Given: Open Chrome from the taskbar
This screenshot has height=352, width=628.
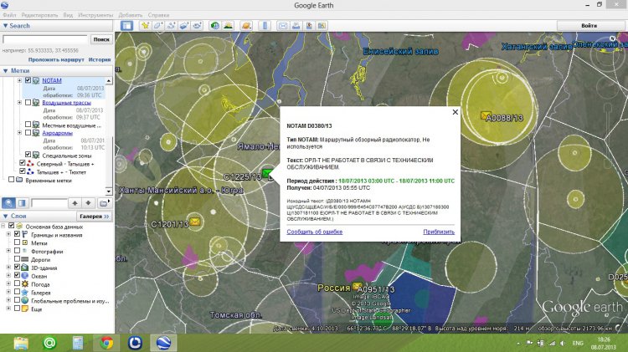Looking at the screenshot, I should coord(106,343).
